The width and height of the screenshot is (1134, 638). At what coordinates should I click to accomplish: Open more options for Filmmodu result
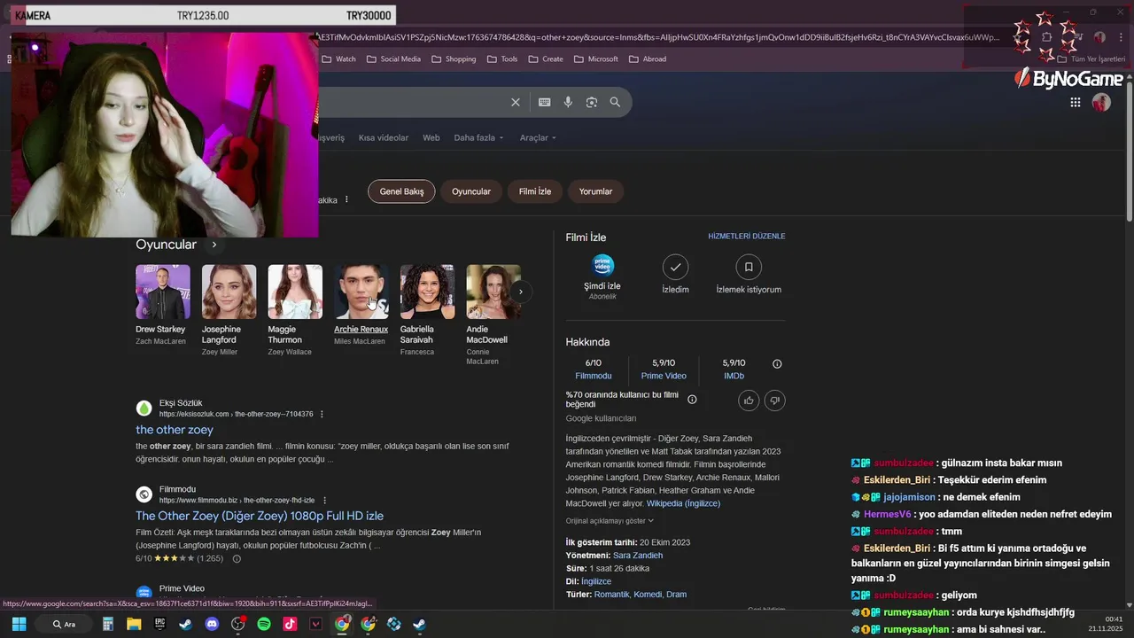click(x=324, y=500)
